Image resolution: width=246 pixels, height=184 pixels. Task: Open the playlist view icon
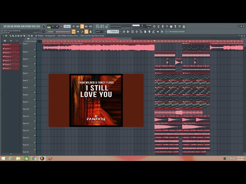[124, 31]
